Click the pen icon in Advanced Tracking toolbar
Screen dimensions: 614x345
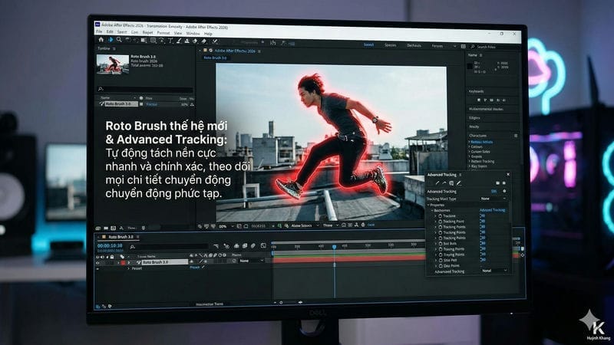[458, 183]
